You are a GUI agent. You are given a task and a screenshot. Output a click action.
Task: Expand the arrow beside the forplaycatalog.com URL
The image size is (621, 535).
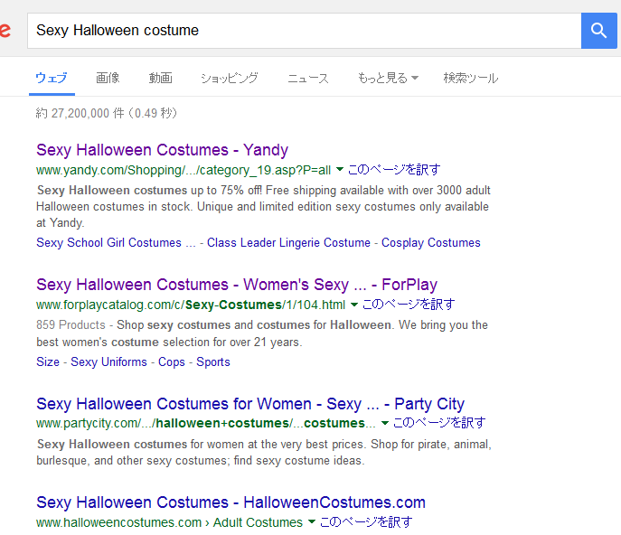click(x=354, y=305)
